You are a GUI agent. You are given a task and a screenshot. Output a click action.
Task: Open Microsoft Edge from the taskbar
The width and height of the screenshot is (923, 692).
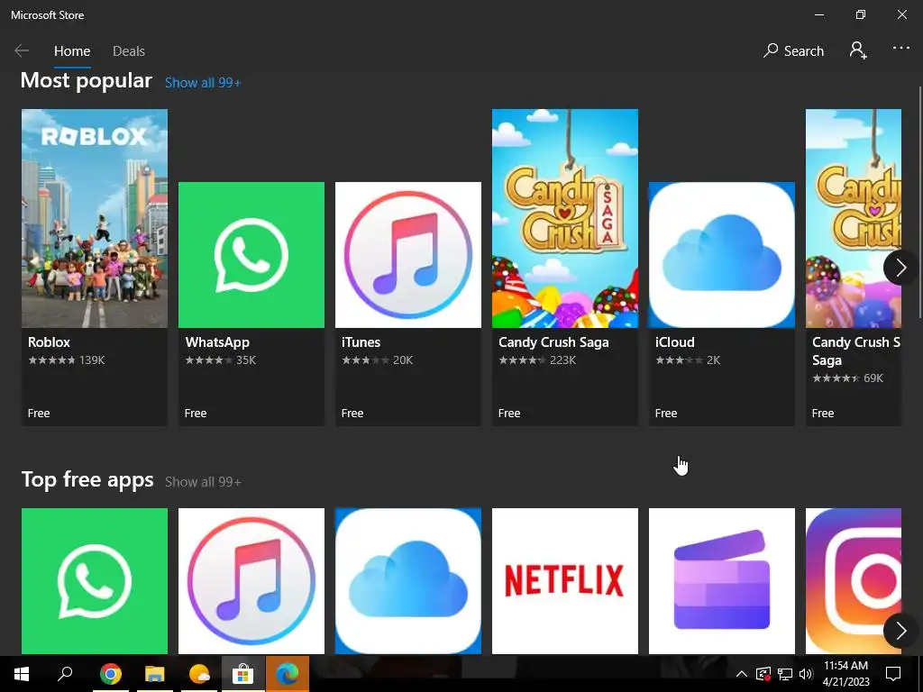click(288, 674)
